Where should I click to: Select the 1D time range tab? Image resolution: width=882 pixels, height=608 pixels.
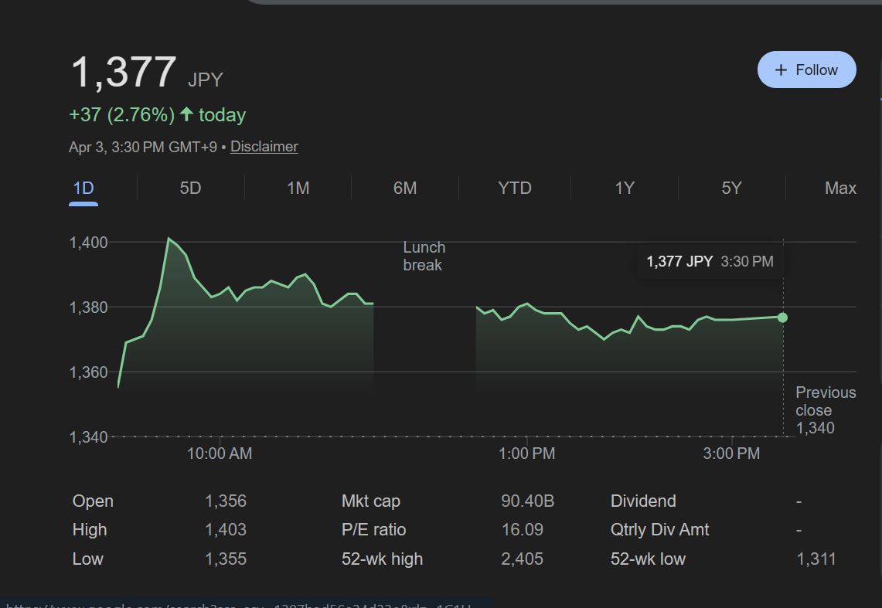tap(83, 189)
